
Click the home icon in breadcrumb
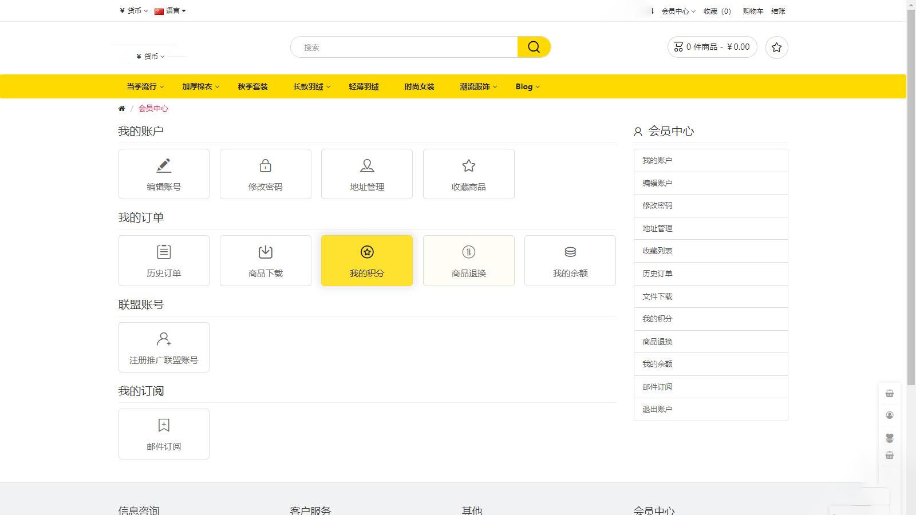pos(121,109)
